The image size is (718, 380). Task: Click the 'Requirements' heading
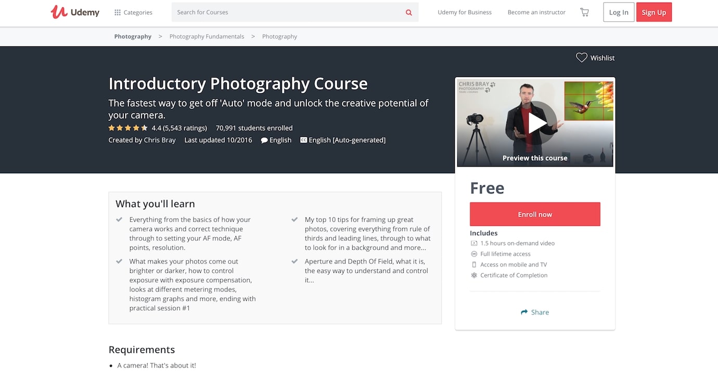(142, 350)
